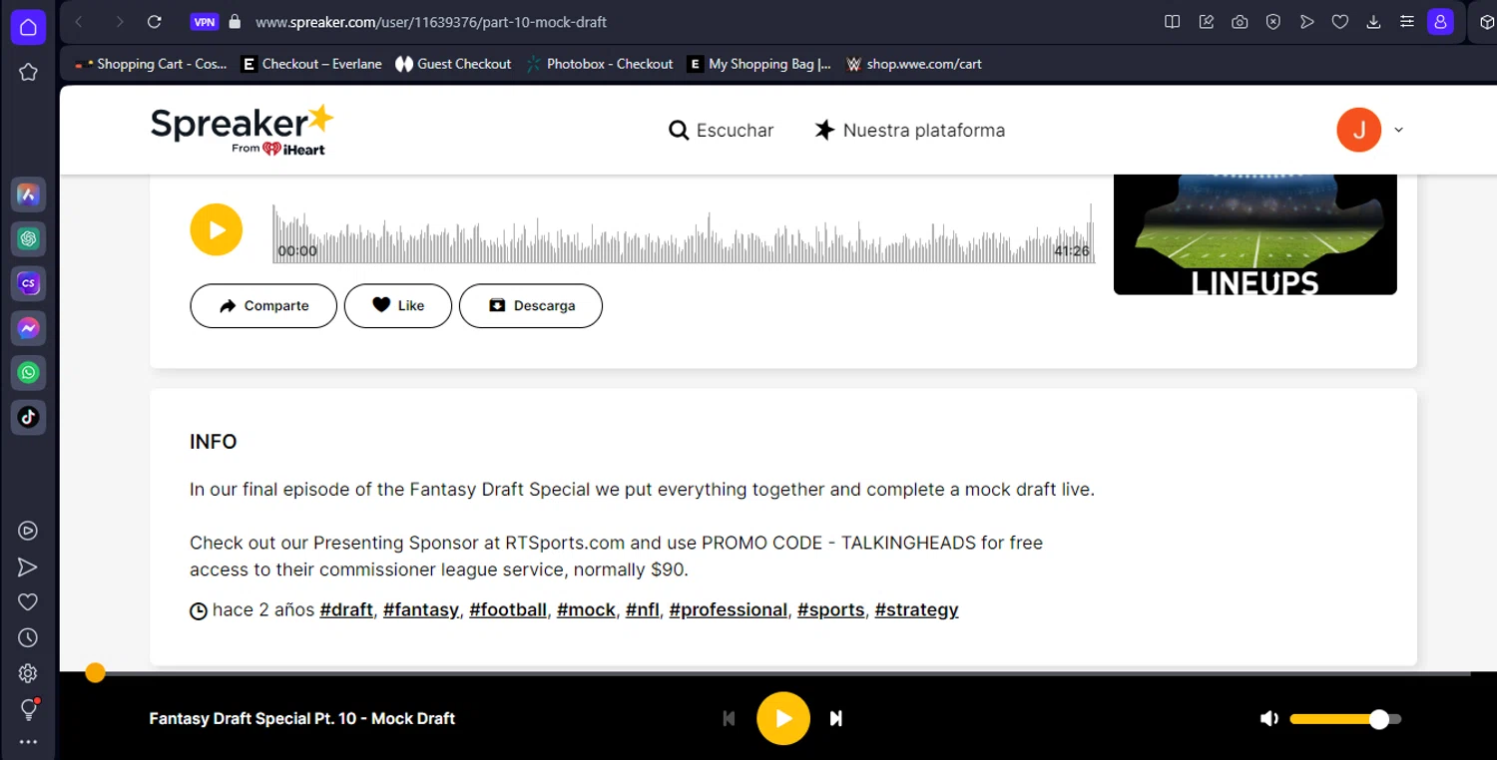This screenshot has width=1497, height=760.
Task: Toggle the VPN badge in address bar
Action: point(205,22)
